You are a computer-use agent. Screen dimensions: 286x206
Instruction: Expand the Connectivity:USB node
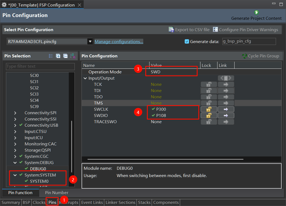click(15, 125)
